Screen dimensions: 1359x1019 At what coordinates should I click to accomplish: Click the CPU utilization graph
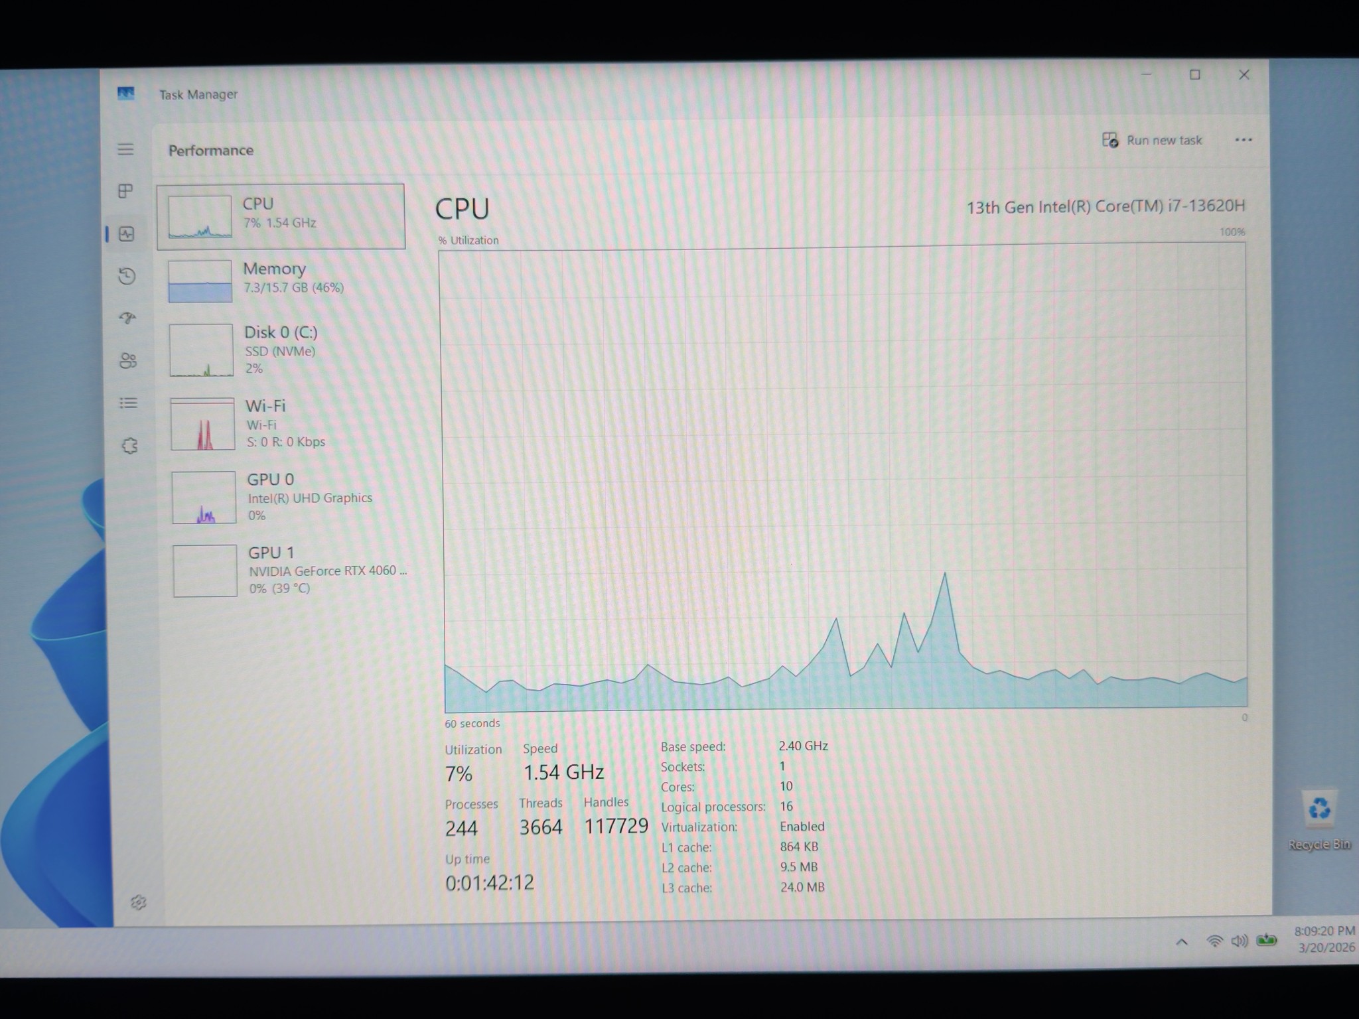point(843,478)
